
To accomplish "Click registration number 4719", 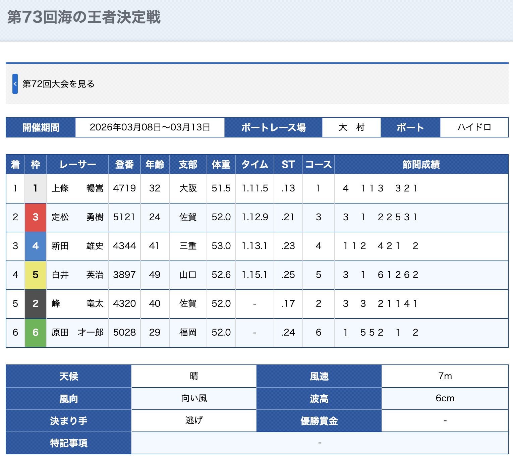I will (x=124, y=188).
